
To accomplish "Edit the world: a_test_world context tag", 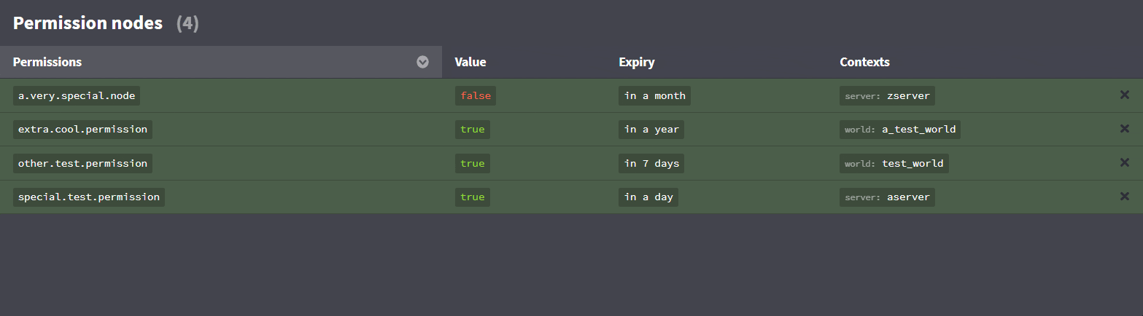I will tap(899, 130).
